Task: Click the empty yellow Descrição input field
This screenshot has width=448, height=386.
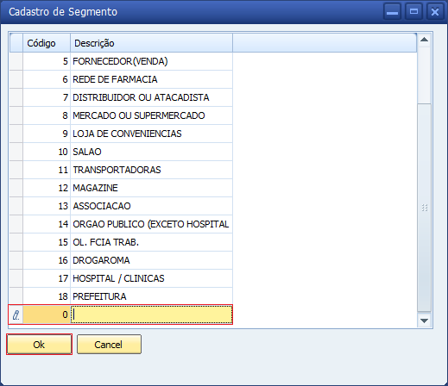Action: coord(151,314)
